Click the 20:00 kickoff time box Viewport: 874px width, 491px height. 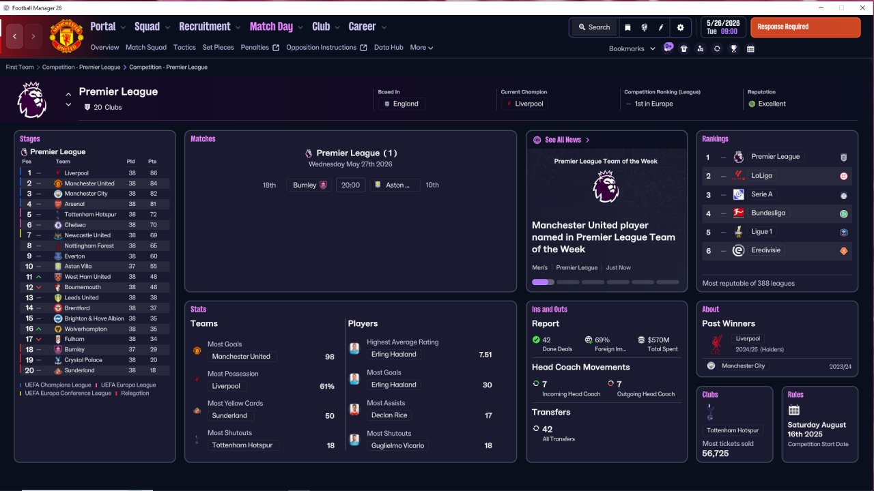350,185
